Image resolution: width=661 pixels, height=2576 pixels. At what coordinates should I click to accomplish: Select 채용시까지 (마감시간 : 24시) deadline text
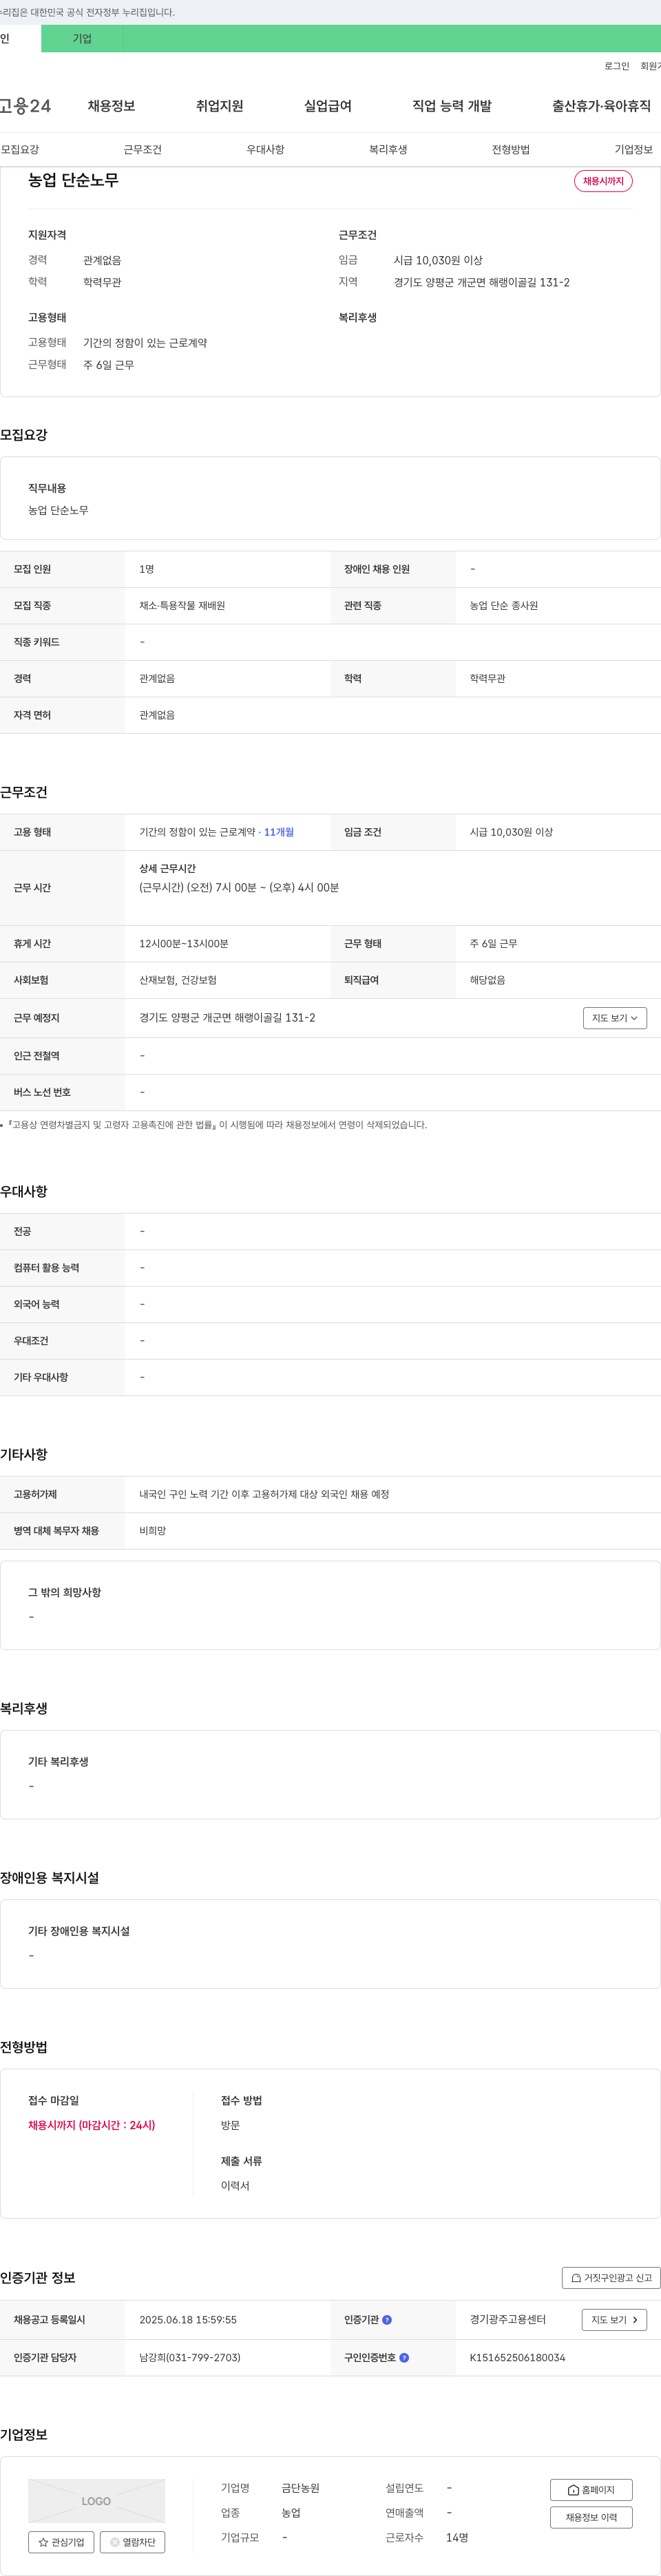(x=92, y=2125)
